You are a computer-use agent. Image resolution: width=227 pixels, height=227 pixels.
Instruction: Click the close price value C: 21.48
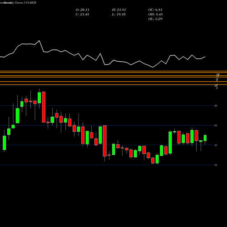click(x=82, y=15)
